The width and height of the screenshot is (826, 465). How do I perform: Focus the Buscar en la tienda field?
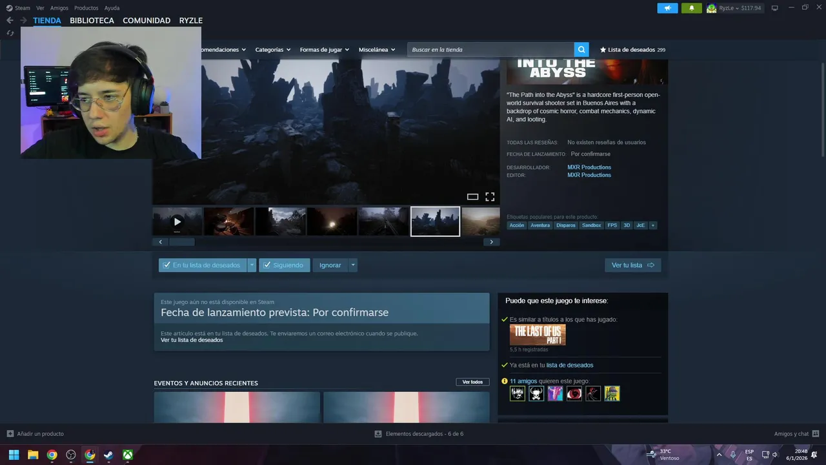(490, 50)
